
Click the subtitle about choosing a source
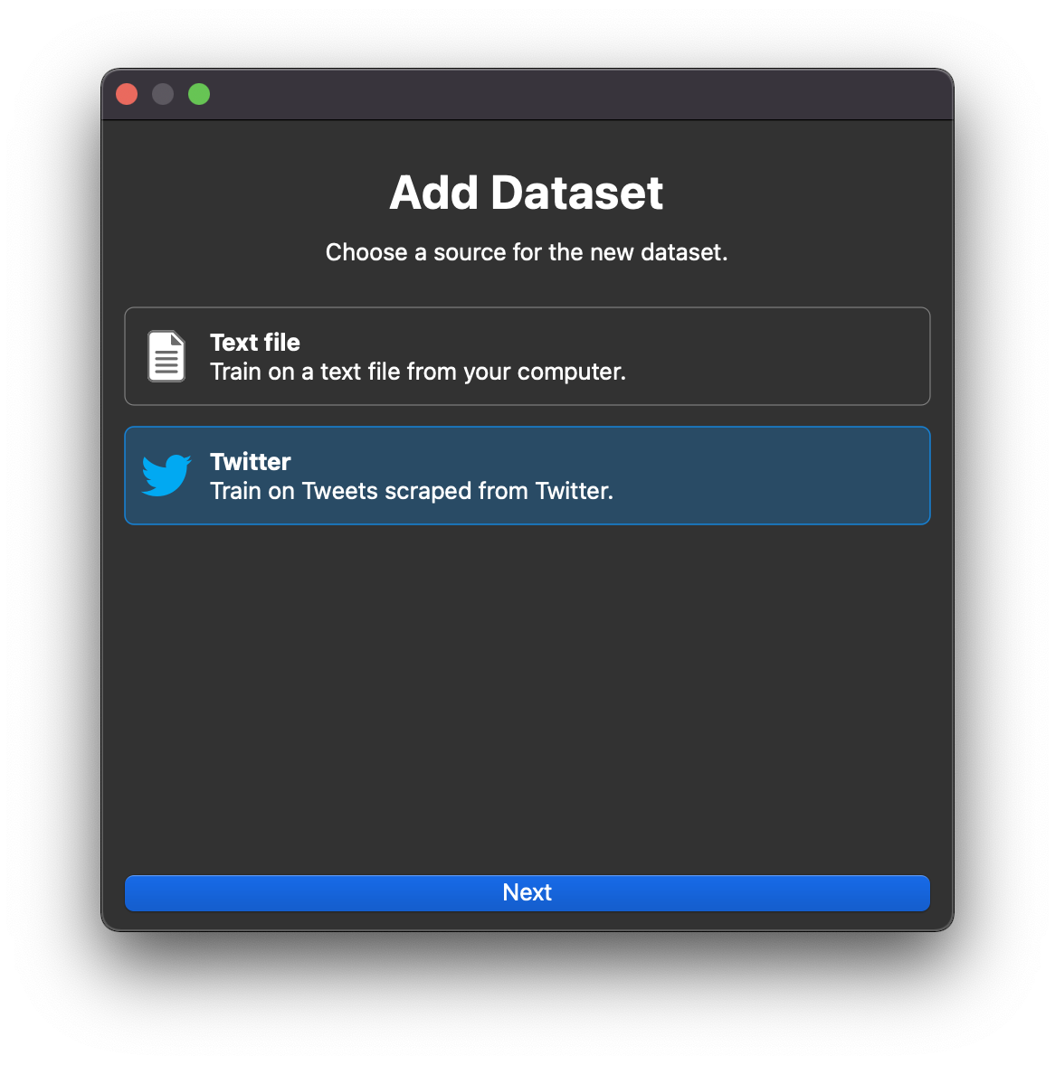527,252
